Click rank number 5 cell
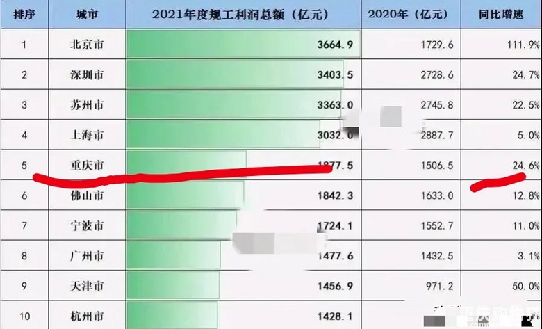This screenshot has width=542, height=329. pyautogui.click(x=24, y=165)
